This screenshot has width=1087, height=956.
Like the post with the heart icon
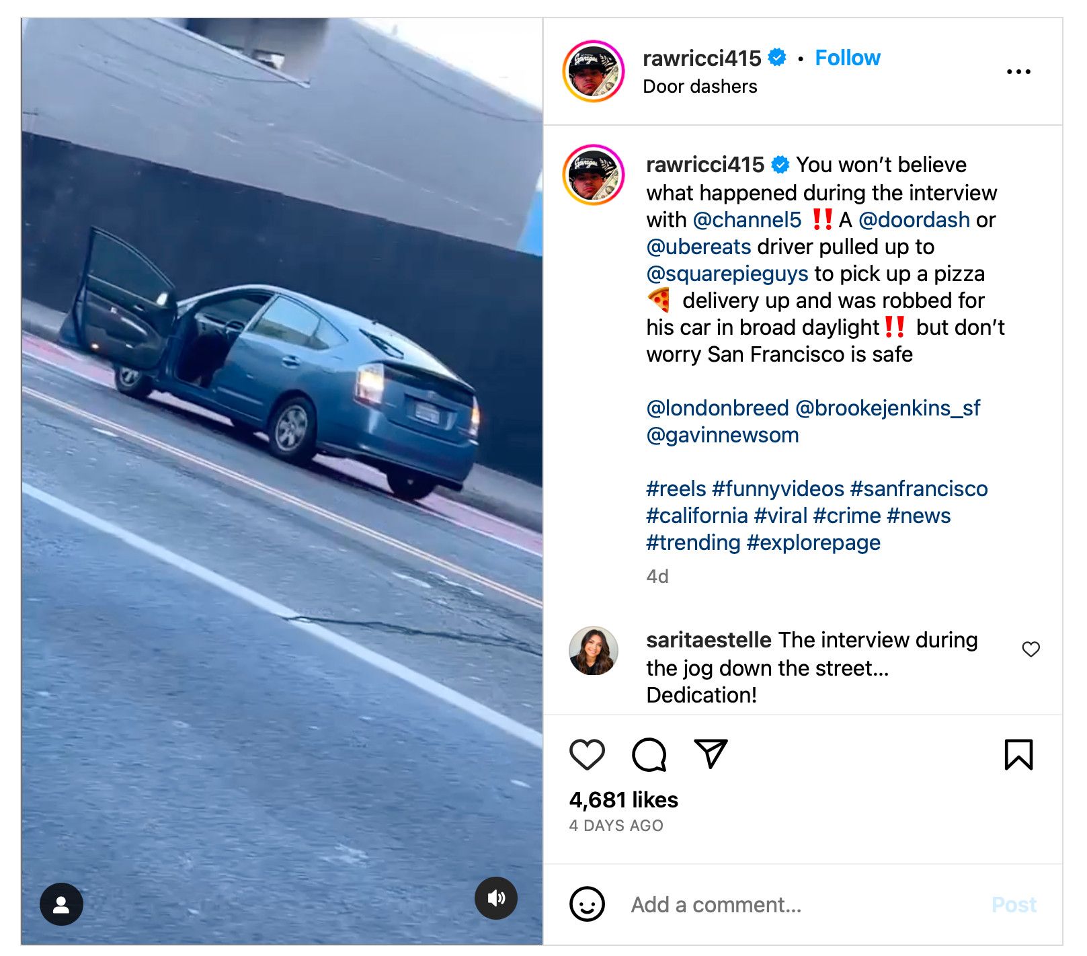(x=587, y=754)
